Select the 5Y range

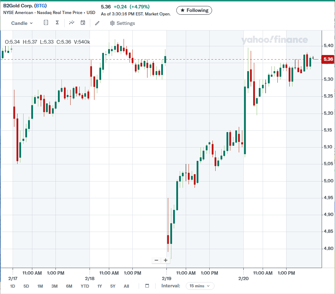point(113,286)
